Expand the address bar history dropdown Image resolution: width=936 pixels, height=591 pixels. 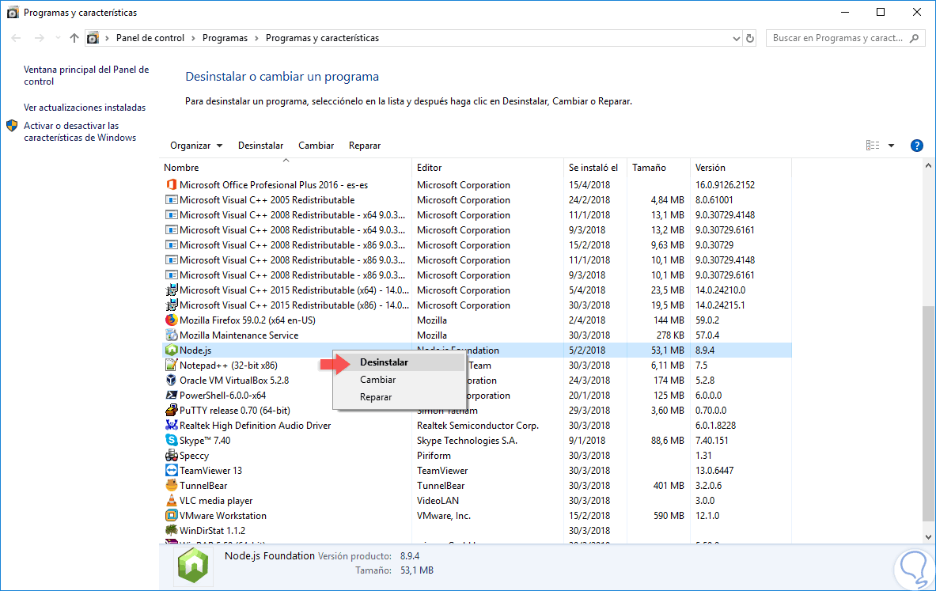tap(736, 38)
